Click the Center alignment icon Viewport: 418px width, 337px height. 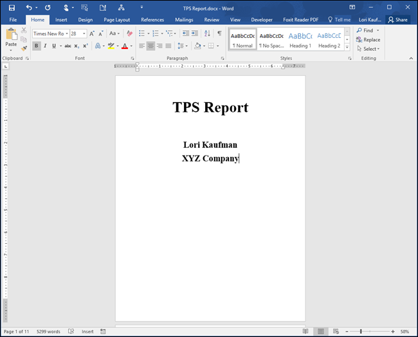(150, 46)
